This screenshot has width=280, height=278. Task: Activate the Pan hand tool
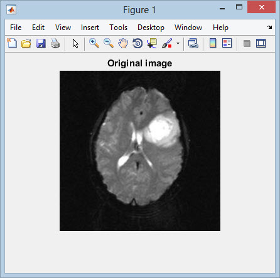tap(123, 43)
